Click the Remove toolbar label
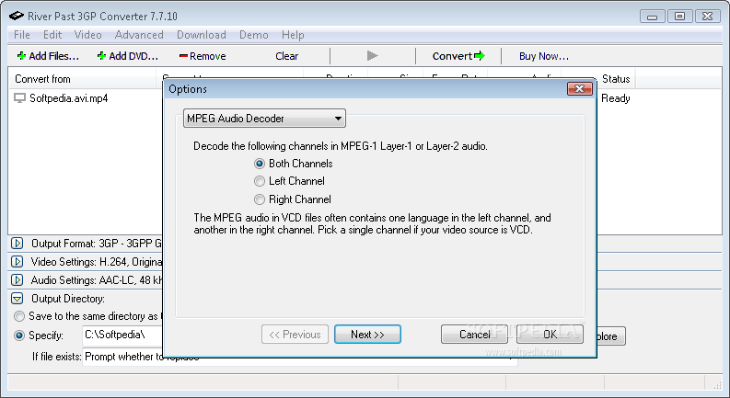Viewport: 730px width, 398px height. click(208, 56)
